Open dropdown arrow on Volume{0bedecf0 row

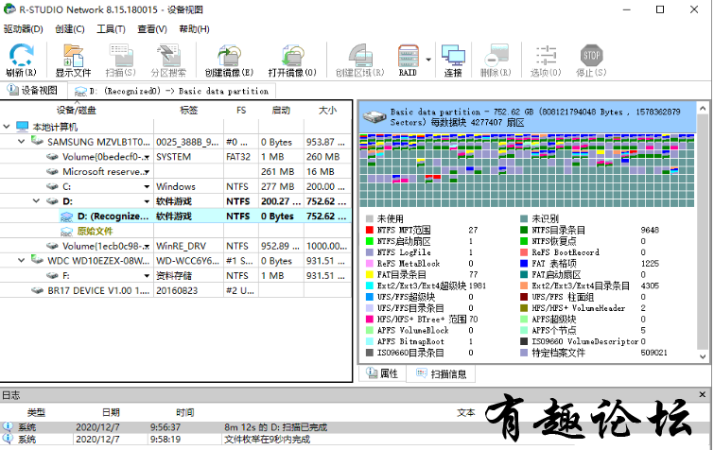[147, 157]
